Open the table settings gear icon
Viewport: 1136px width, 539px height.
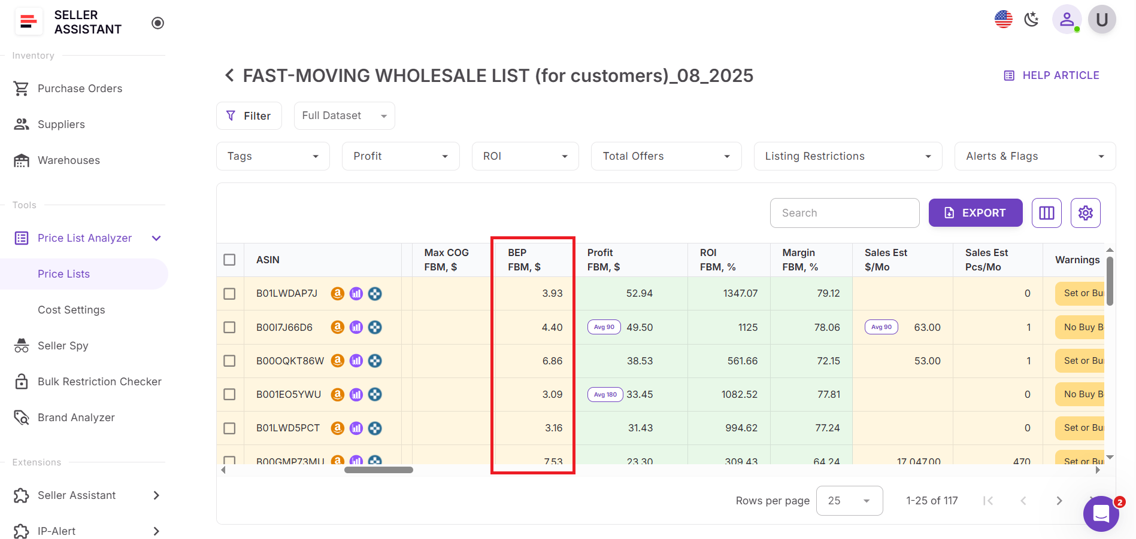pyautogui.click(x=1085, y=212)
